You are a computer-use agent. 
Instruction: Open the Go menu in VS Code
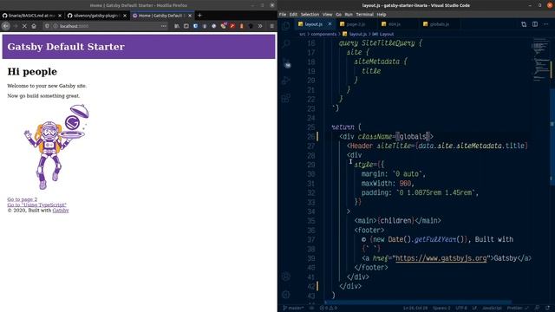point(338,15)
